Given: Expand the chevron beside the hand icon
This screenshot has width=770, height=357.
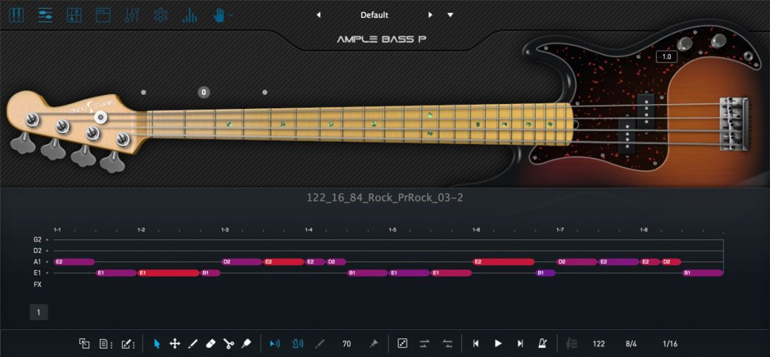Looking at the screenshot, I should 231,15.
